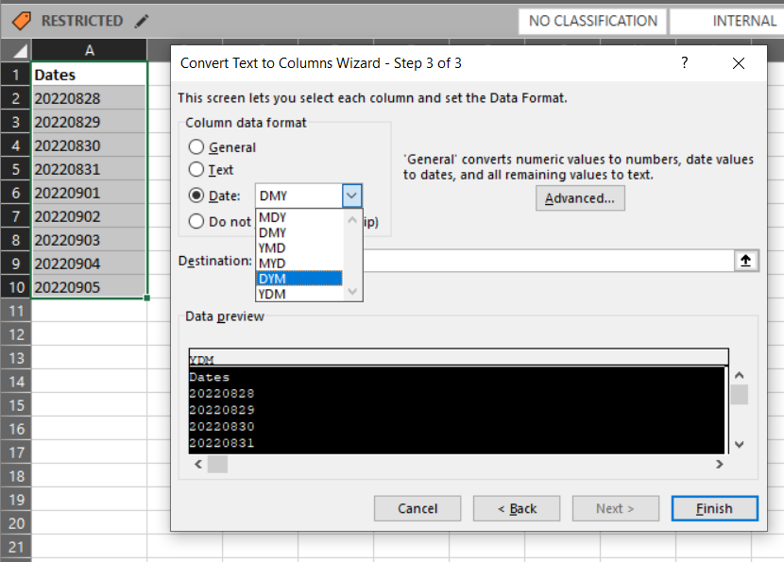Edit the RESTRICTED label with pencil icon

[x=142, y=21]
